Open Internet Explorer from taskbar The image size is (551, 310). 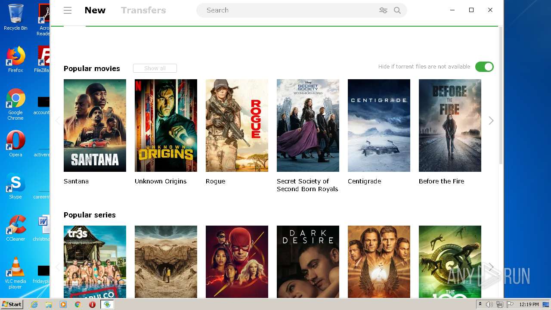[x=34, y=304]
